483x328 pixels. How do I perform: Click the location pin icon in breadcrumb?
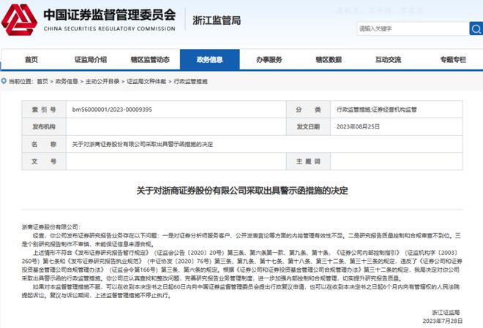[4, 81]
